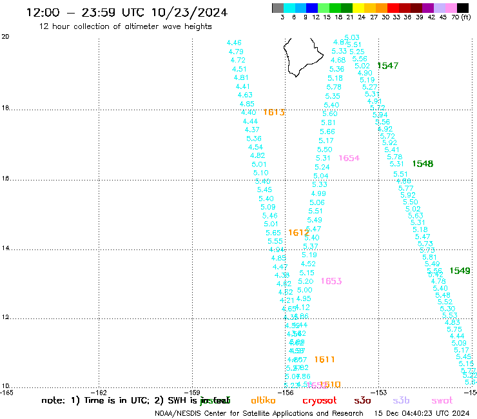Click the wave height value 4.12
This screenshot has width=477, height=419.
302,307
